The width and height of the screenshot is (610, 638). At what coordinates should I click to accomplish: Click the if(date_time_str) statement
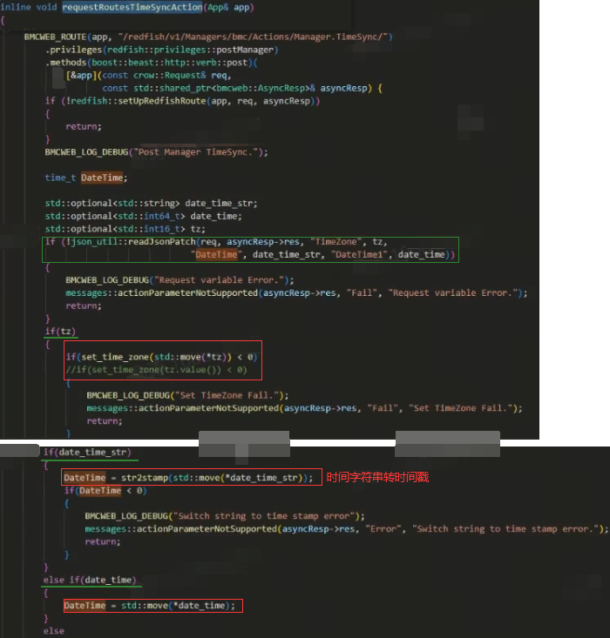(x=87, y=452)
